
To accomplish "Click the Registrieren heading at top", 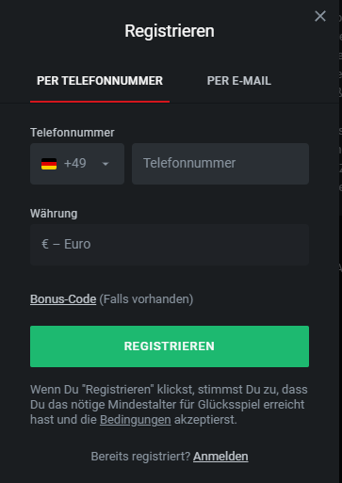I will [x=170, y=31].
